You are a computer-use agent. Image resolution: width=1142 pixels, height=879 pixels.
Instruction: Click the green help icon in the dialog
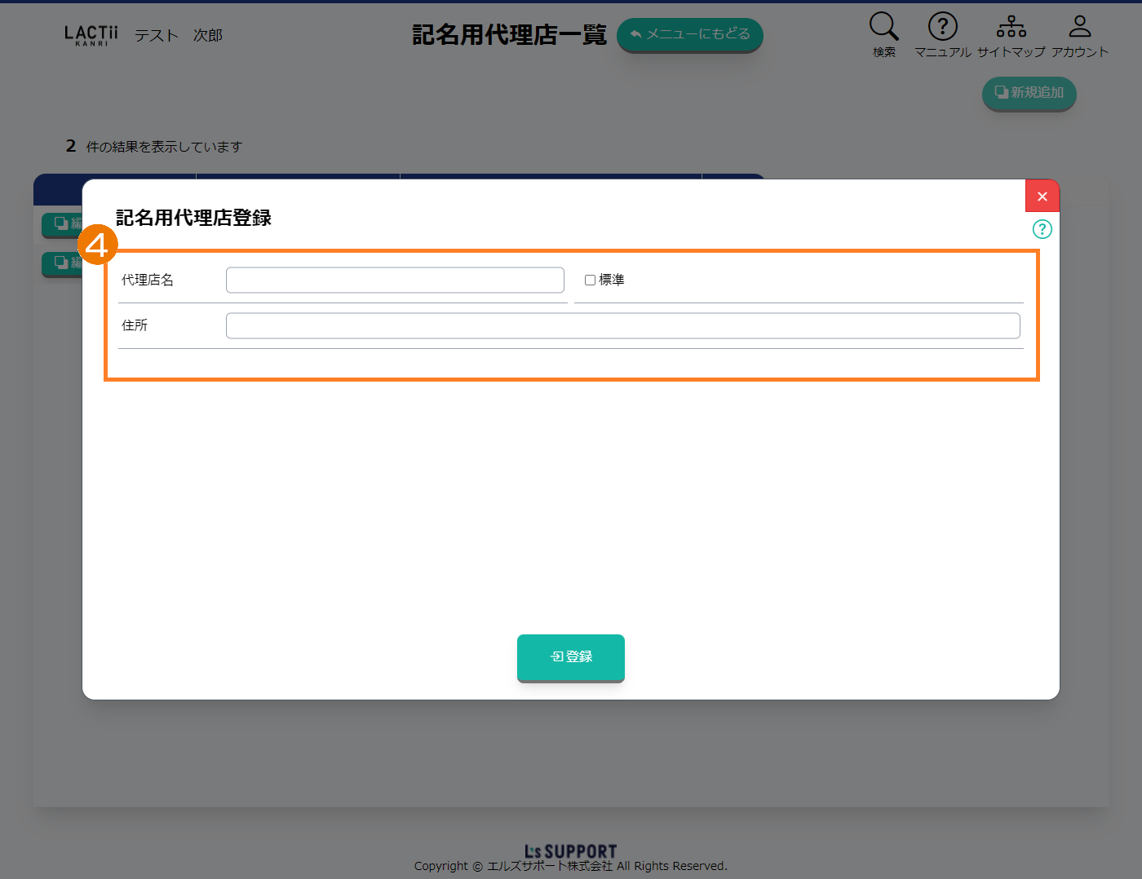point(1042,229)
